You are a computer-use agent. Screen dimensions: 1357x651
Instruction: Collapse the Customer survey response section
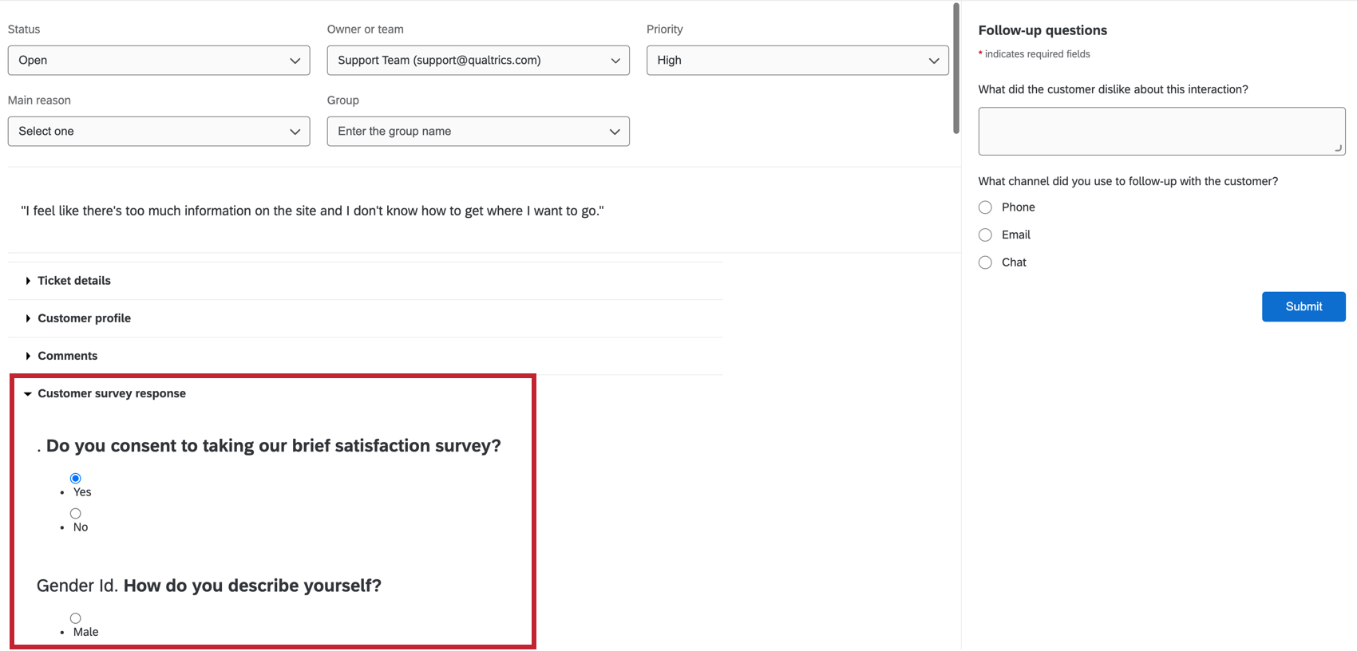pyautogui.click(x=111, y=393)
